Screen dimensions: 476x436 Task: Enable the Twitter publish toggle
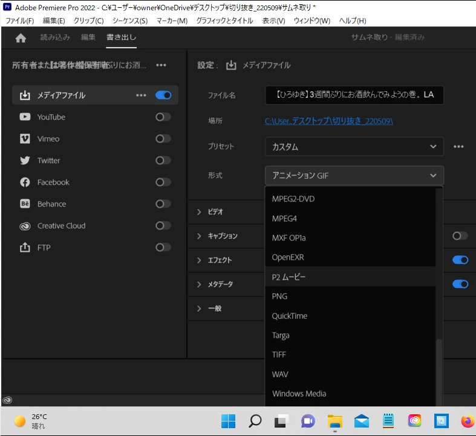point(163,161)
